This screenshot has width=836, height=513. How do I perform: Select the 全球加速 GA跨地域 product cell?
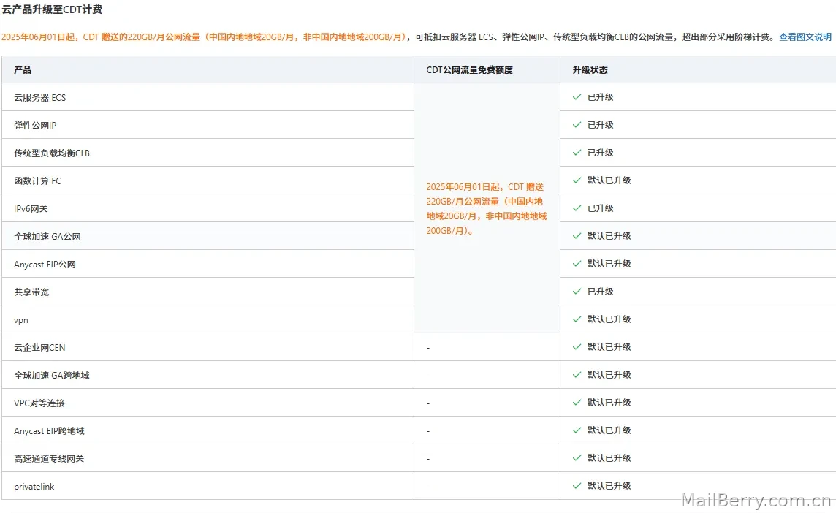coord(208,374)
